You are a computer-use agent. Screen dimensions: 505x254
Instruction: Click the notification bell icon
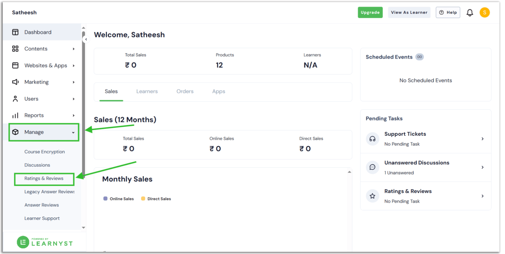pyautogui.click(x=470, y=13)
